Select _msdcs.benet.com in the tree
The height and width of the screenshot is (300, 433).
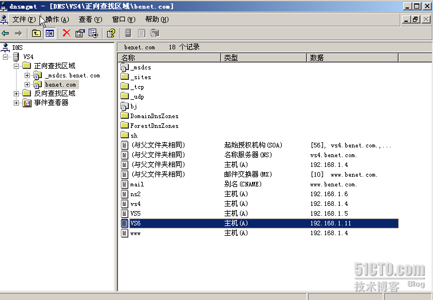73,75
